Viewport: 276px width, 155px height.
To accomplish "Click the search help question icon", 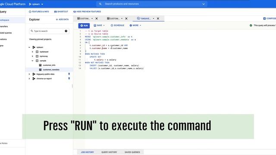I will [66, 31].
